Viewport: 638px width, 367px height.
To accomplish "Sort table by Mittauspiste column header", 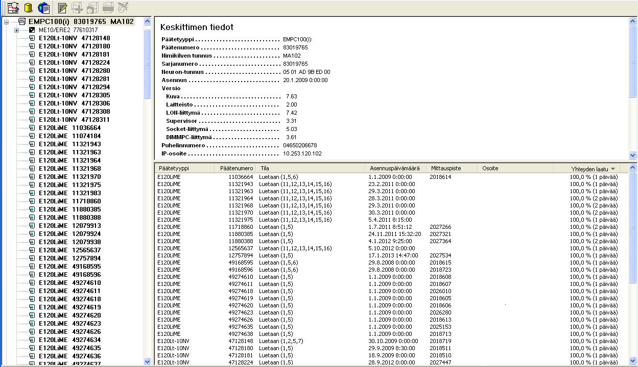I will click(452, 168).
